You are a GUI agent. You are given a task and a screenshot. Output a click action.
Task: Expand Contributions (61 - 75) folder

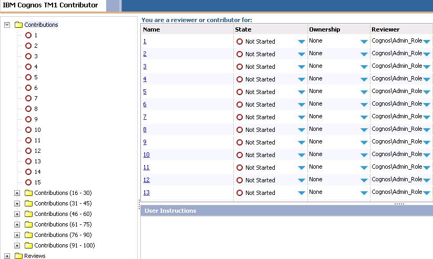pyautogui.click(x=17, y=224)
